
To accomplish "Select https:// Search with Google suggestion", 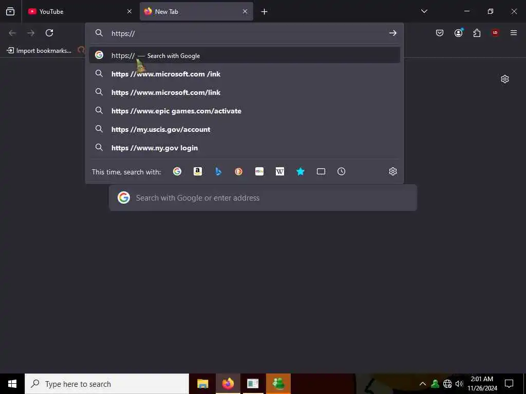I will pos(245,55).
